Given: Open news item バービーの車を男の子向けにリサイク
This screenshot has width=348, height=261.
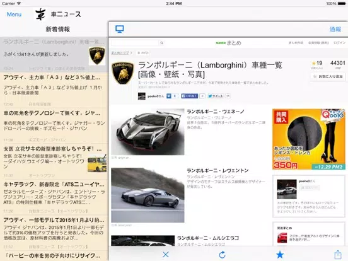Looking at the screenshot, I should coord(54,256).
